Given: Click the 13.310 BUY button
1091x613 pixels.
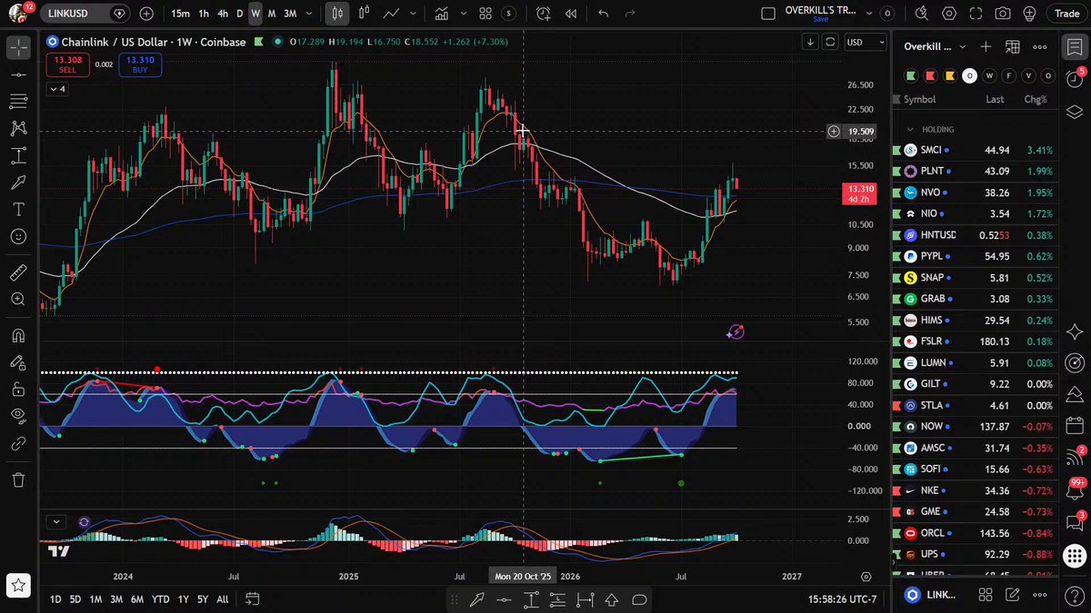Looking at the screenshot, I should pos(141,64).
